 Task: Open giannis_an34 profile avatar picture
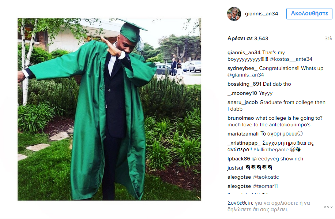tap(234, 14)
